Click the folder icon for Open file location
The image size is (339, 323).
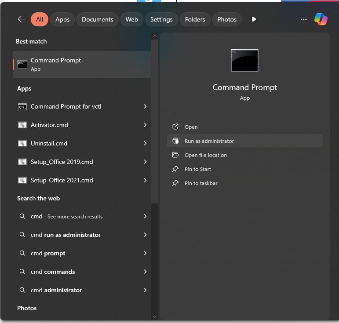click(x=175, y=155)
